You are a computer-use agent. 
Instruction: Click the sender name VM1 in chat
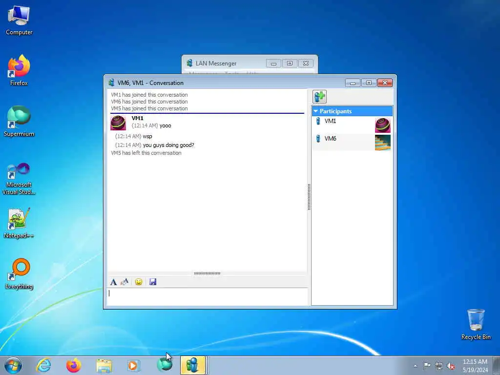tap(137, 118)
